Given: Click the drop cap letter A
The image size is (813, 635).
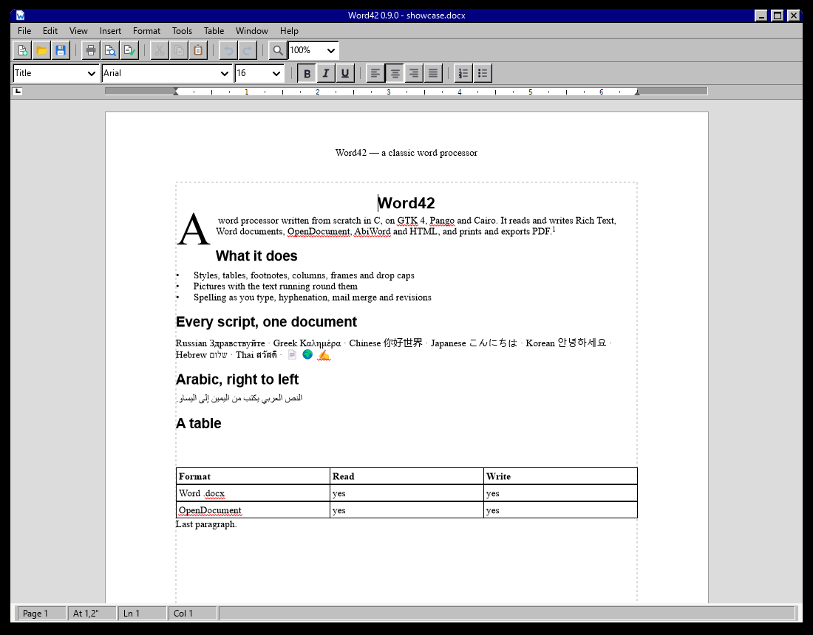Looking at the screenshot, I should 194,230.
